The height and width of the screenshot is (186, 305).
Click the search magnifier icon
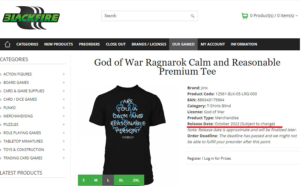(193, 16)
